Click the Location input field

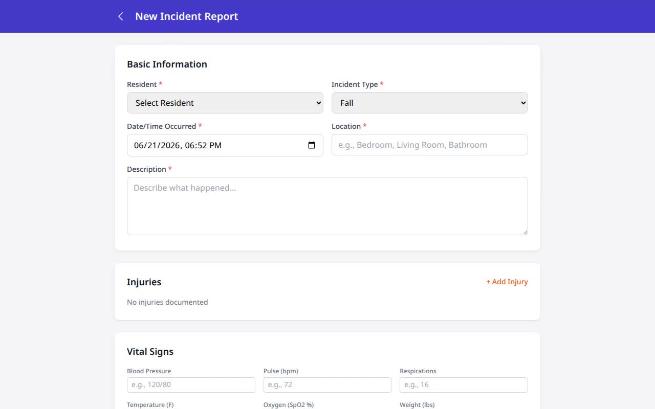[x=430, y=145]
